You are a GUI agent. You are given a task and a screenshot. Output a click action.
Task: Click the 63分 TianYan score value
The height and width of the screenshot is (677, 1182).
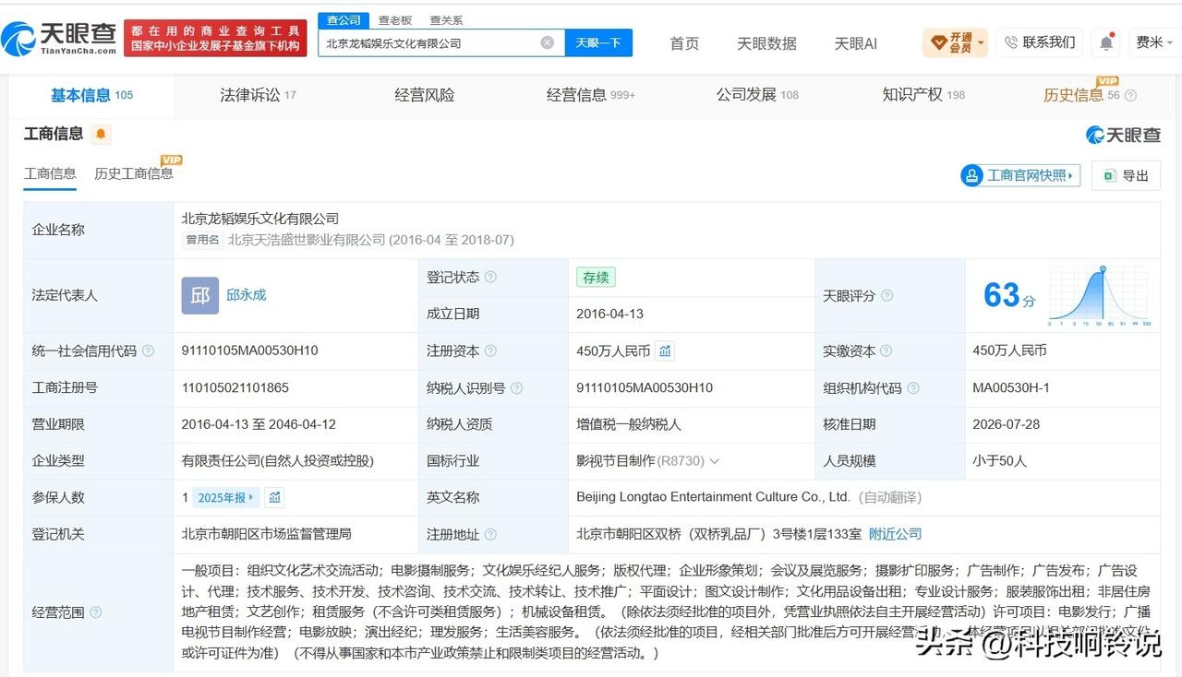click(x=1009, y=296)
